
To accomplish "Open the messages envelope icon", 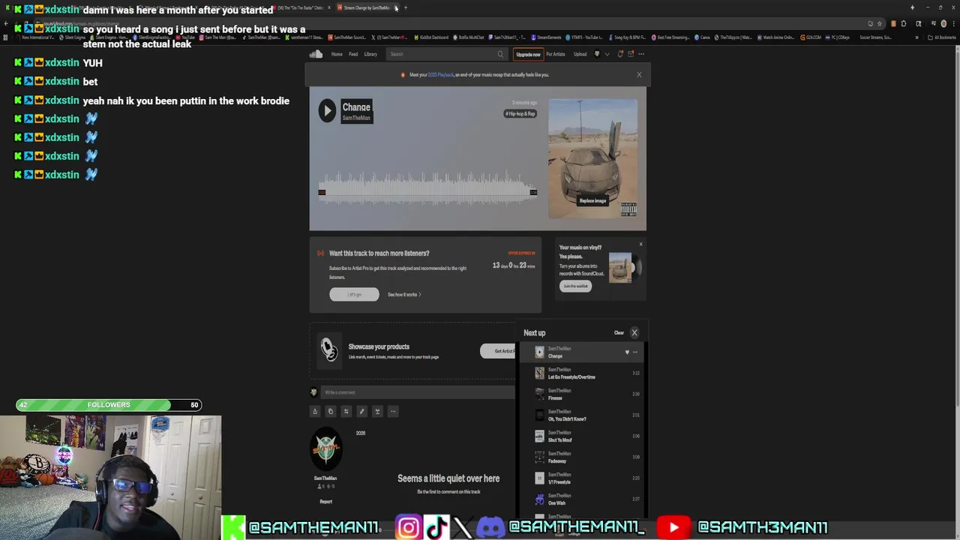I will coord(631,54).
